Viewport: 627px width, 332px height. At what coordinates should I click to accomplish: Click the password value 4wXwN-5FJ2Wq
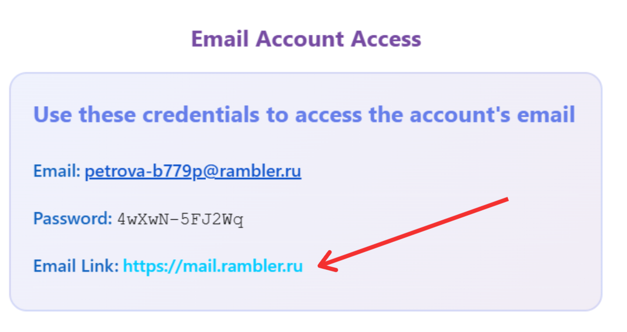click(x=181, y=220)
